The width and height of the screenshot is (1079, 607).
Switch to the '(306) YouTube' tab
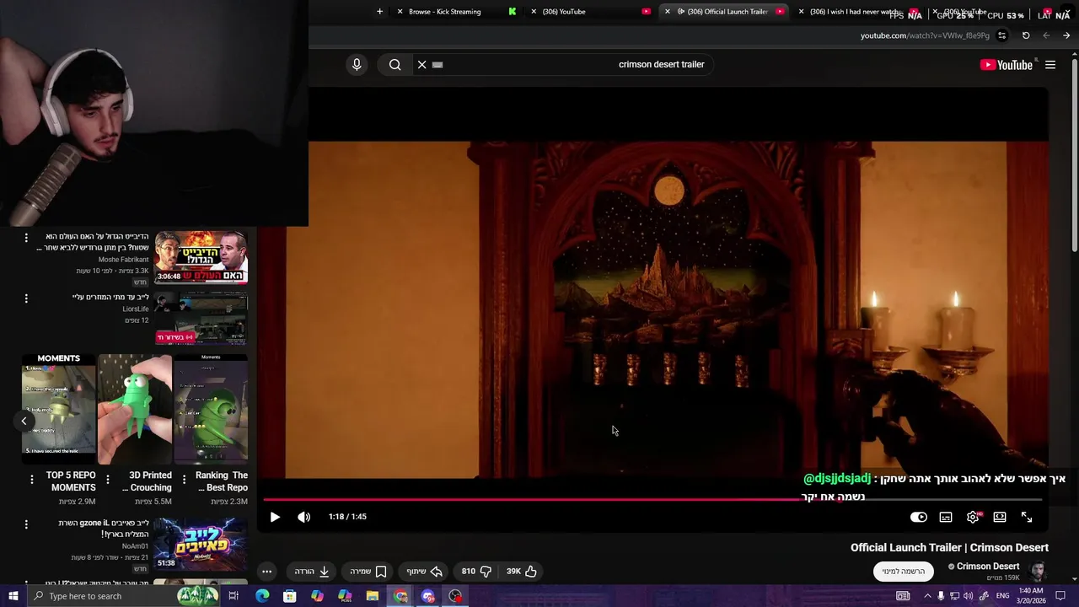[x=590, y=12]
